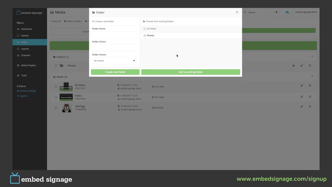The image size is (332, 187).
Task: Click the Video item thumbnail
Action: click(x=66, y=97)
